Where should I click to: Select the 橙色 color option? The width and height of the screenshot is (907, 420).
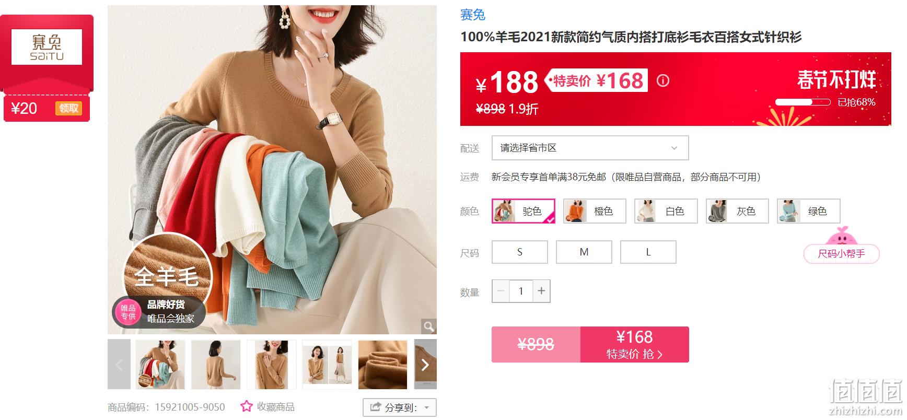point(595,211)
